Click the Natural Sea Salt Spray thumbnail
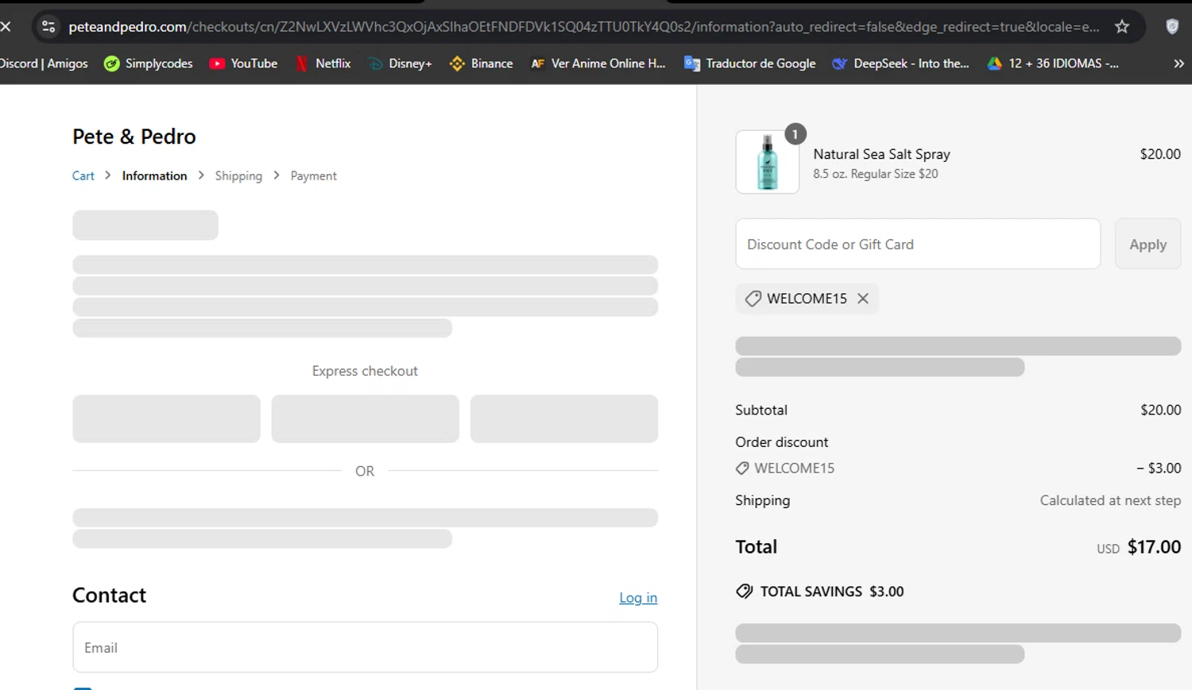This screenshot has height=690, width=1192. [767, 162]
